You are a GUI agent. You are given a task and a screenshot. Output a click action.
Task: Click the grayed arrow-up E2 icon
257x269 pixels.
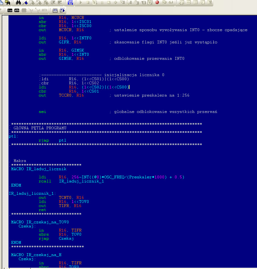[x=37, y=10]
